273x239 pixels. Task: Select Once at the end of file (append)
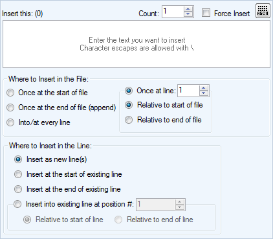pyautogui.click(x=61, y=108)
